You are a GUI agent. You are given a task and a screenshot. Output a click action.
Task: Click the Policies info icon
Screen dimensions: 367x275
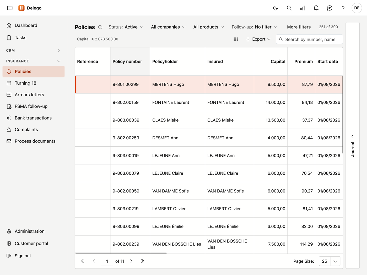100,27
